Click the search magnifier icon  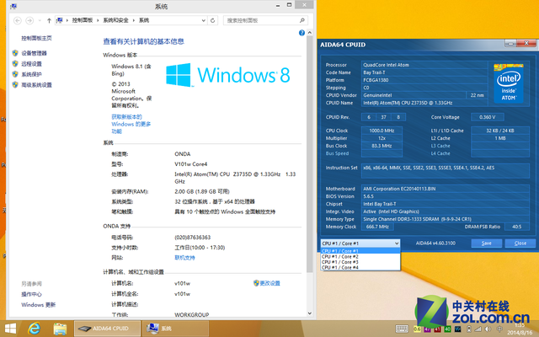click(302, 20)
